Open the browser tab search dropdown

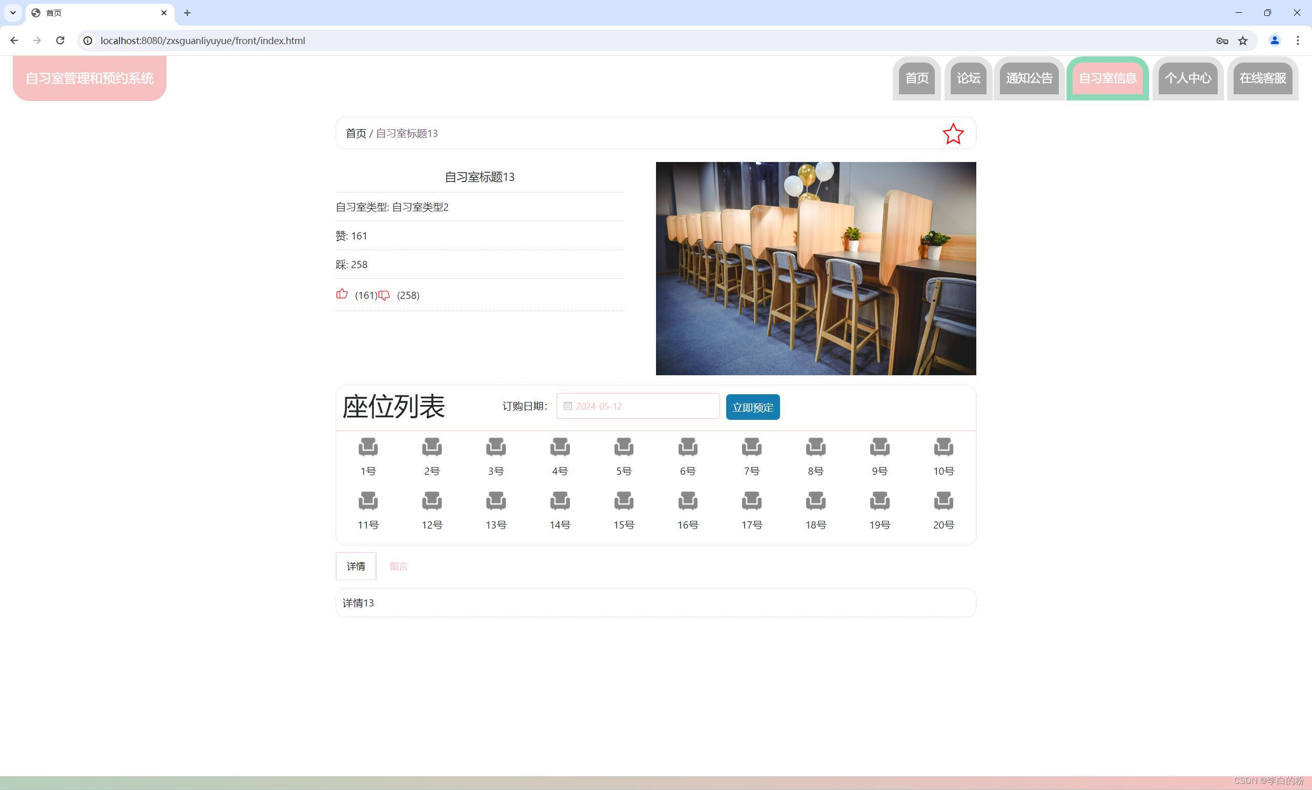[x=13, y=13]
